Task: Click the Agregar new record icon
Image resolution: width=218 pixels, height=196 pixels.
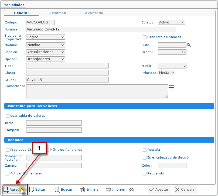Action: 6,190
